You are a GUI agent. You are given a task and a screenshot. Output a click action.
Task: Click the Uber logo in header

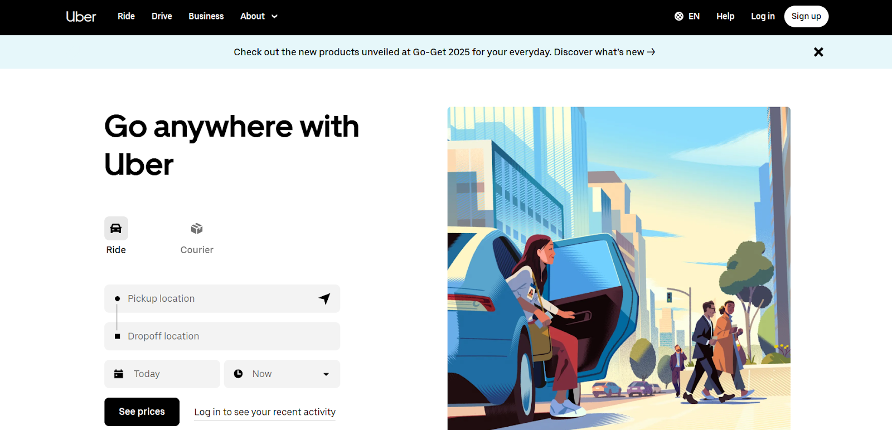(x=81, y=17)
